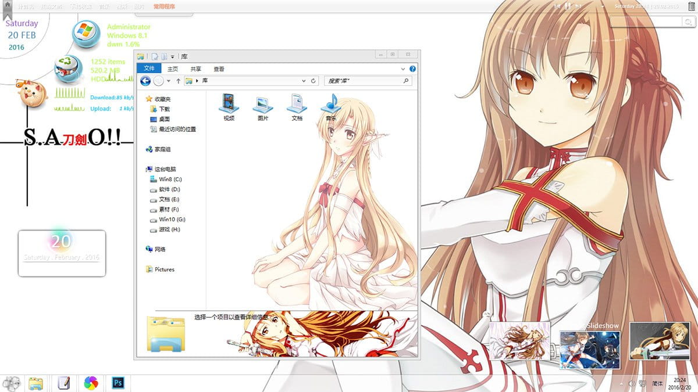Click the 简体 input method indicator
Viewport: 698px width, 392px height.
pyautogui.click(x=657, y=384)
